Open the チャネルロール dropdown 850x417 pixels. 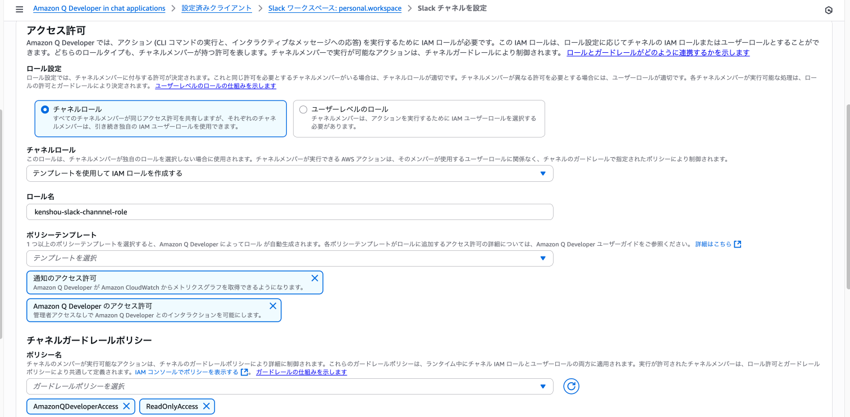(x=290, y=173)
